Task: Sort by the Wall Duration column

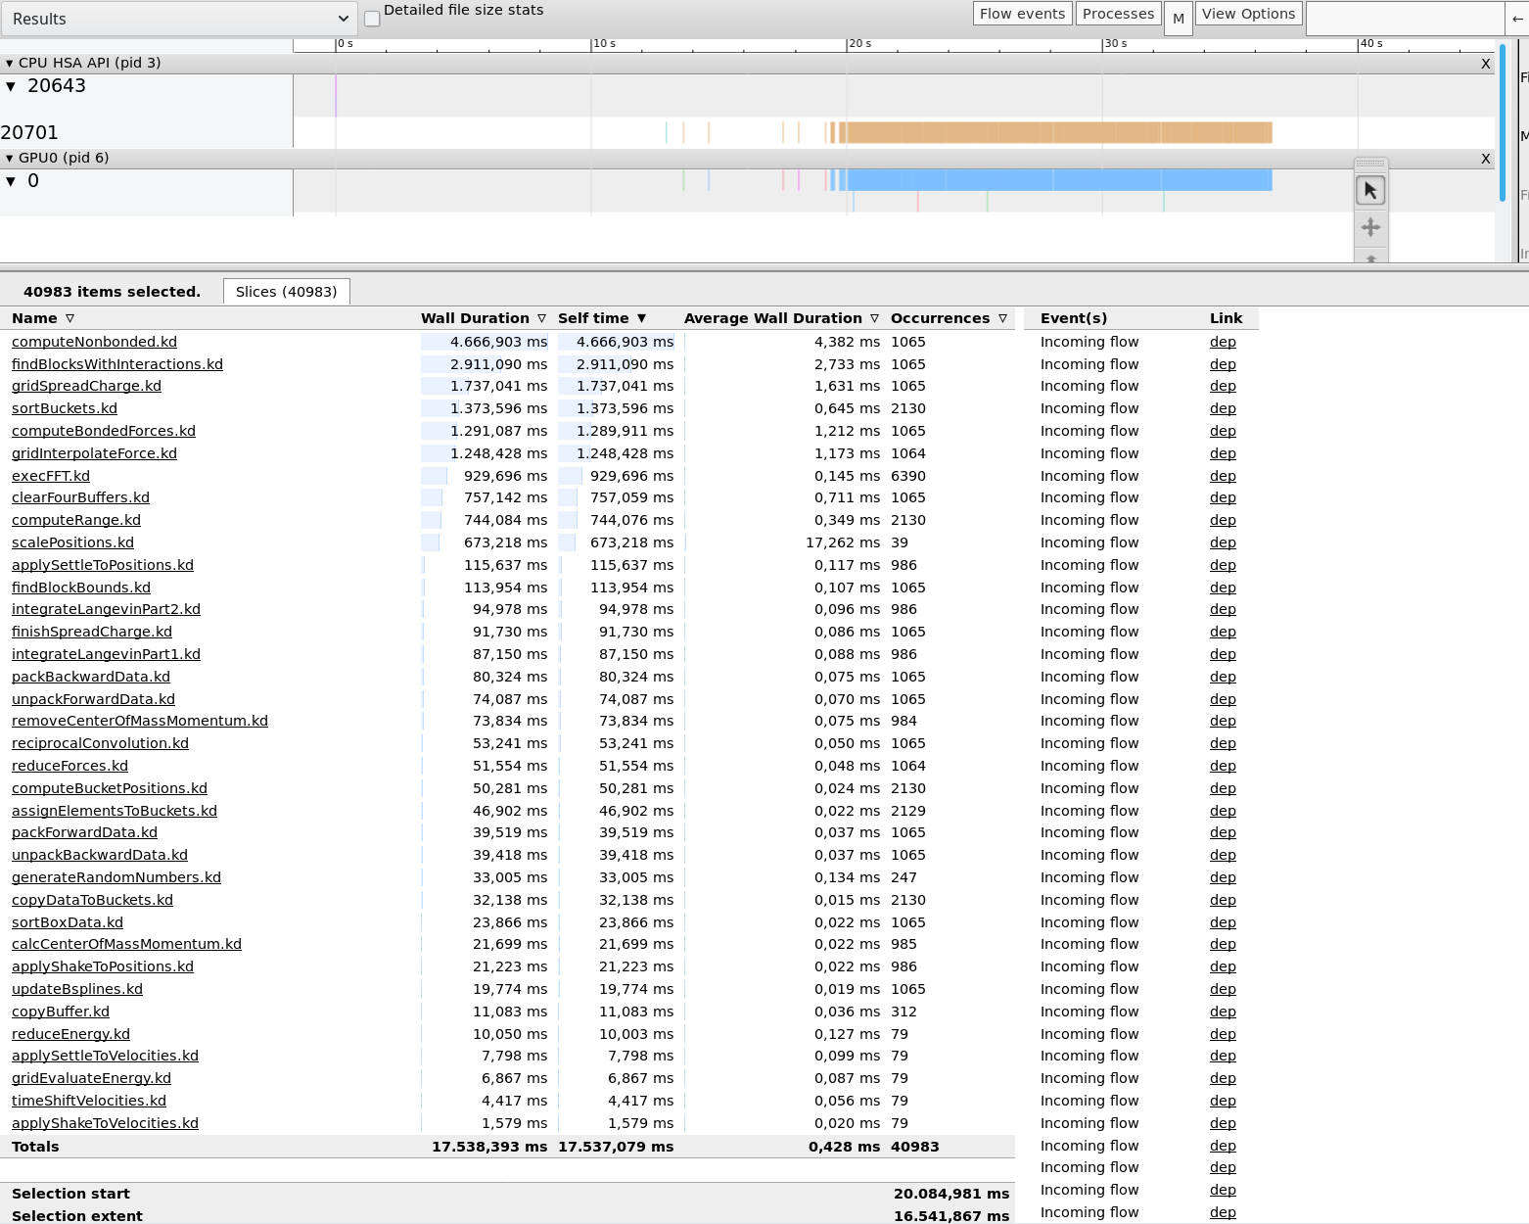Action: (x=476, y=318)
